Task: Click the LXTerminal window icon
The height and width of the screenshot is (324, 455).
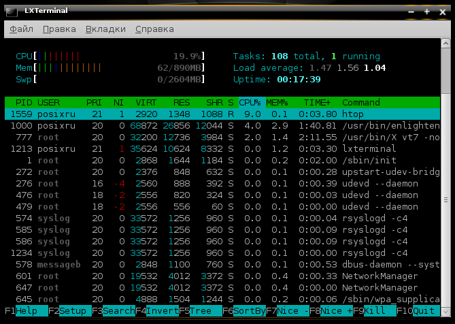Action: tap(12, 12)
